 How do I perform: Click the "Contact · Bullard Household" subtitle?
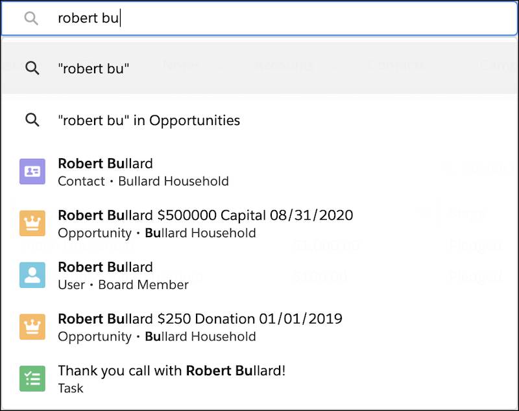[x=143, y=182]
